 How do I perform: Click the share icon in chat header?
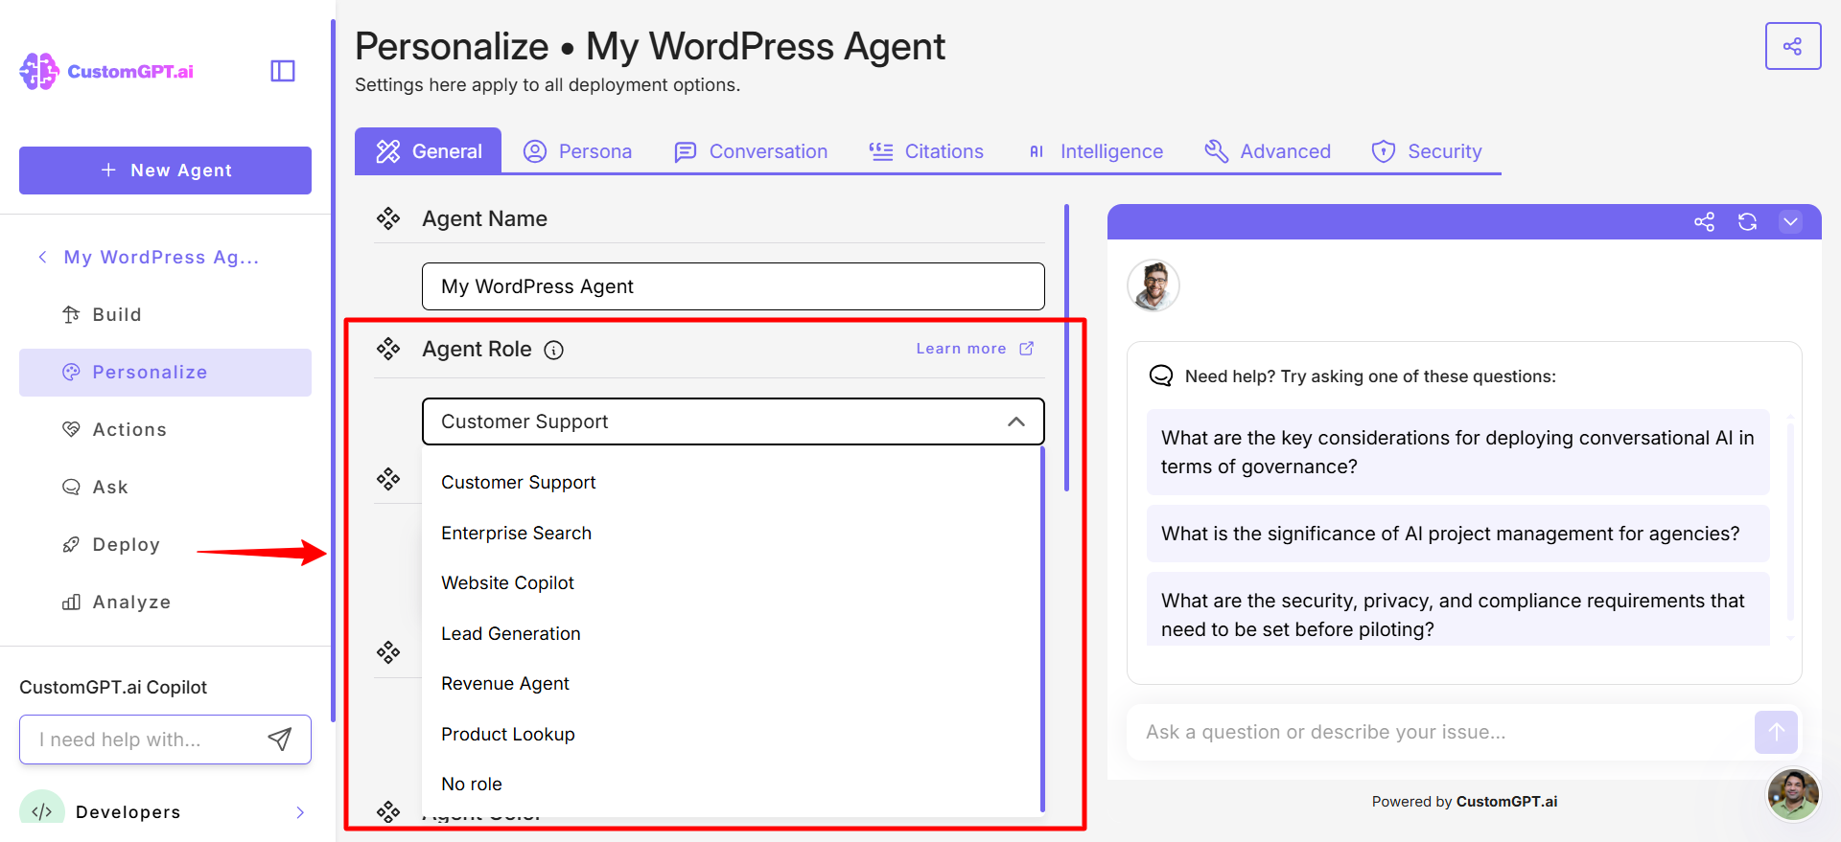(x=1704, y=222)
